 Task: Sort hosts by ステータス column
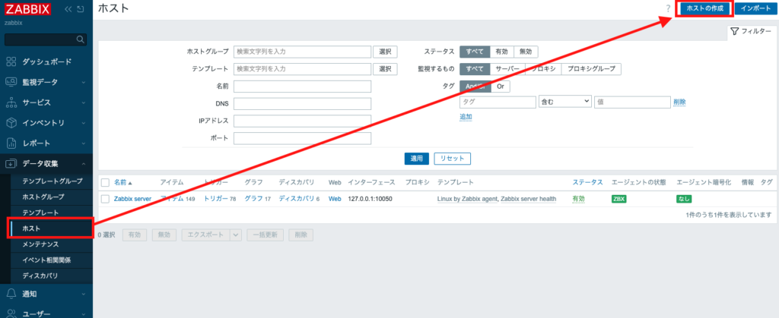pyautogui.click(x=587, y=182)
